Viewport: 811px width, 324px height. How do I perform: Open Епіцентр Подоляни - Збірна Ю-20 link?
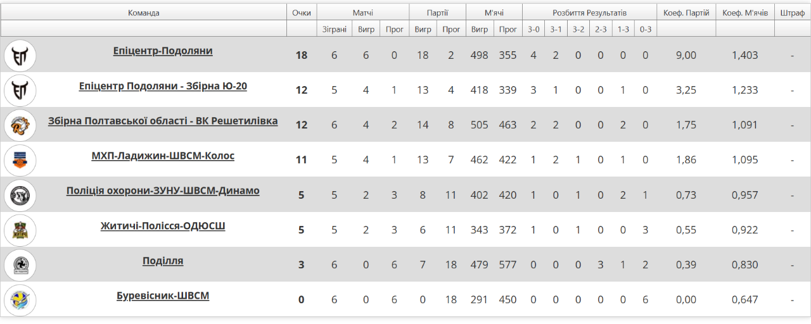(x=163, y=86)
